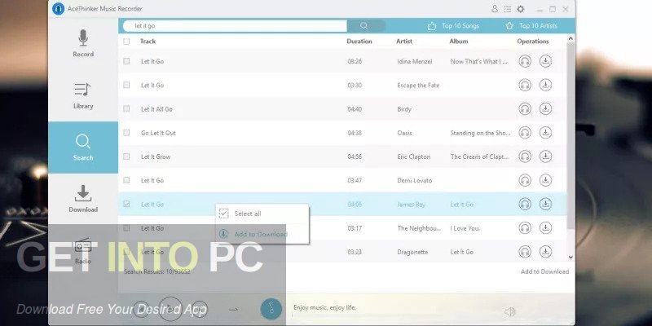Download The Neighbourhood track
This screenshot has width=652, height=326.
click(545, 228)
